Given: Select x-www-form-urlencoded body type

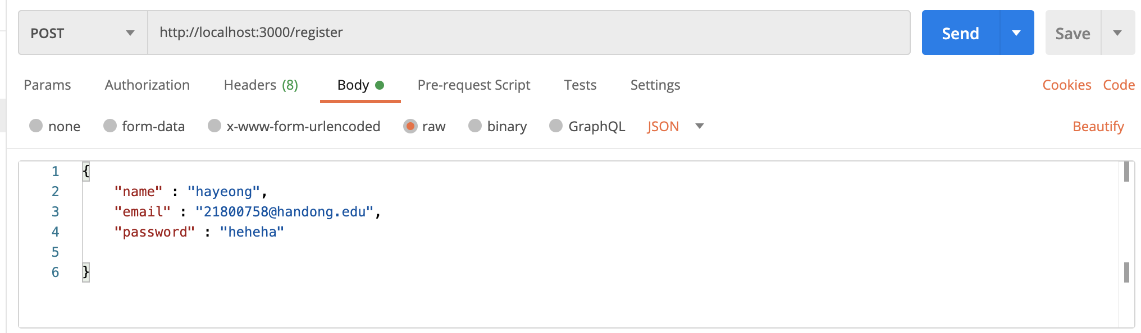Looking at the screenshot, I should coord(214,126).
